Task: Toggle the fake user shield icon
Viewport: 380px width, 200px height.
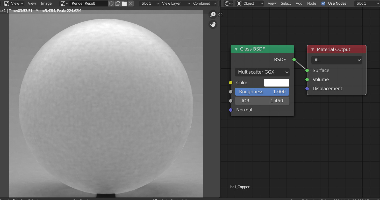Action: tap(111, 3)
